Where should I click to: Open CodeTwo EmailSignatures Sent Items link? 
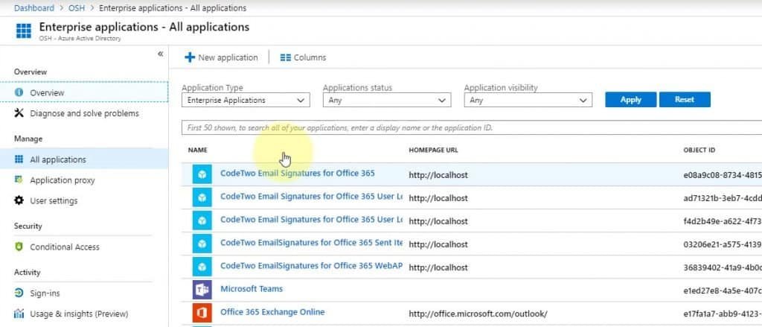[312, 243]
